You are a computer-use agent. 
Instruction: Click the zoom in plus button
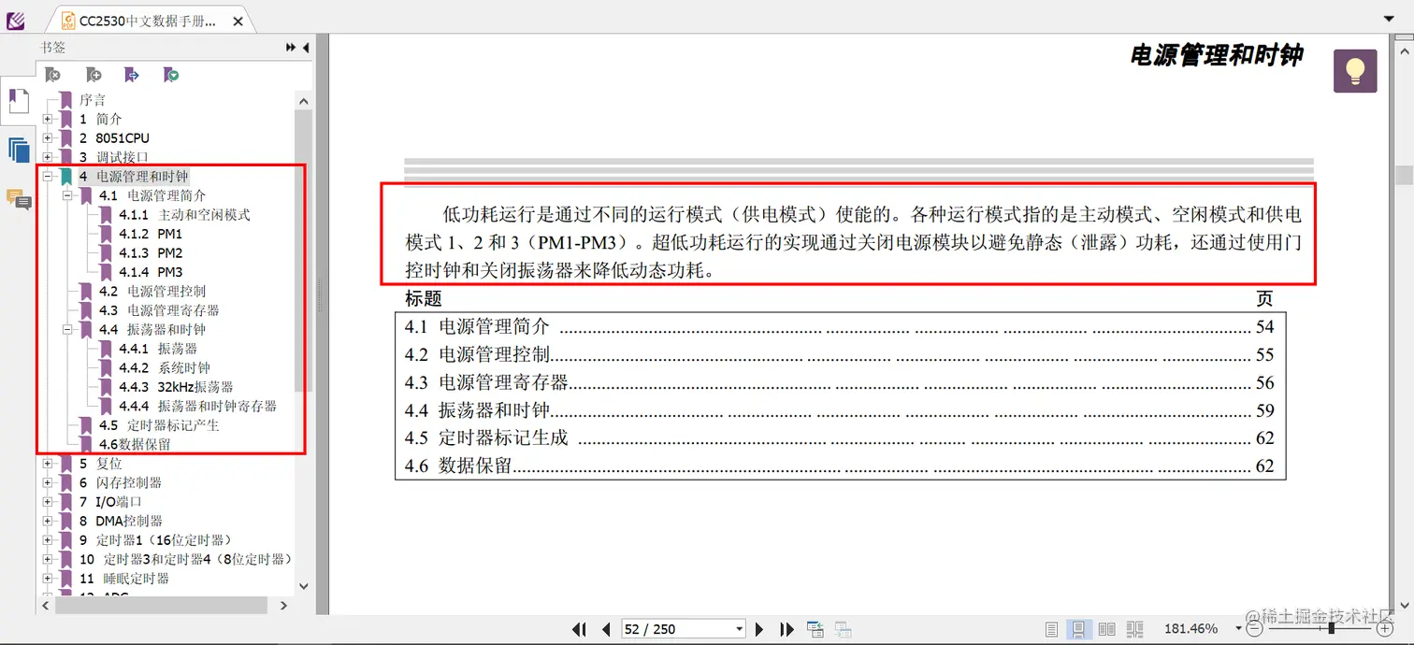[1385, 629]
